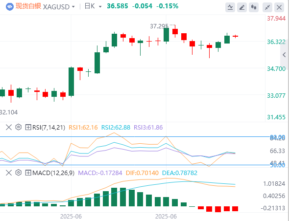Open RSI indicator settings gear

point(19,127)
